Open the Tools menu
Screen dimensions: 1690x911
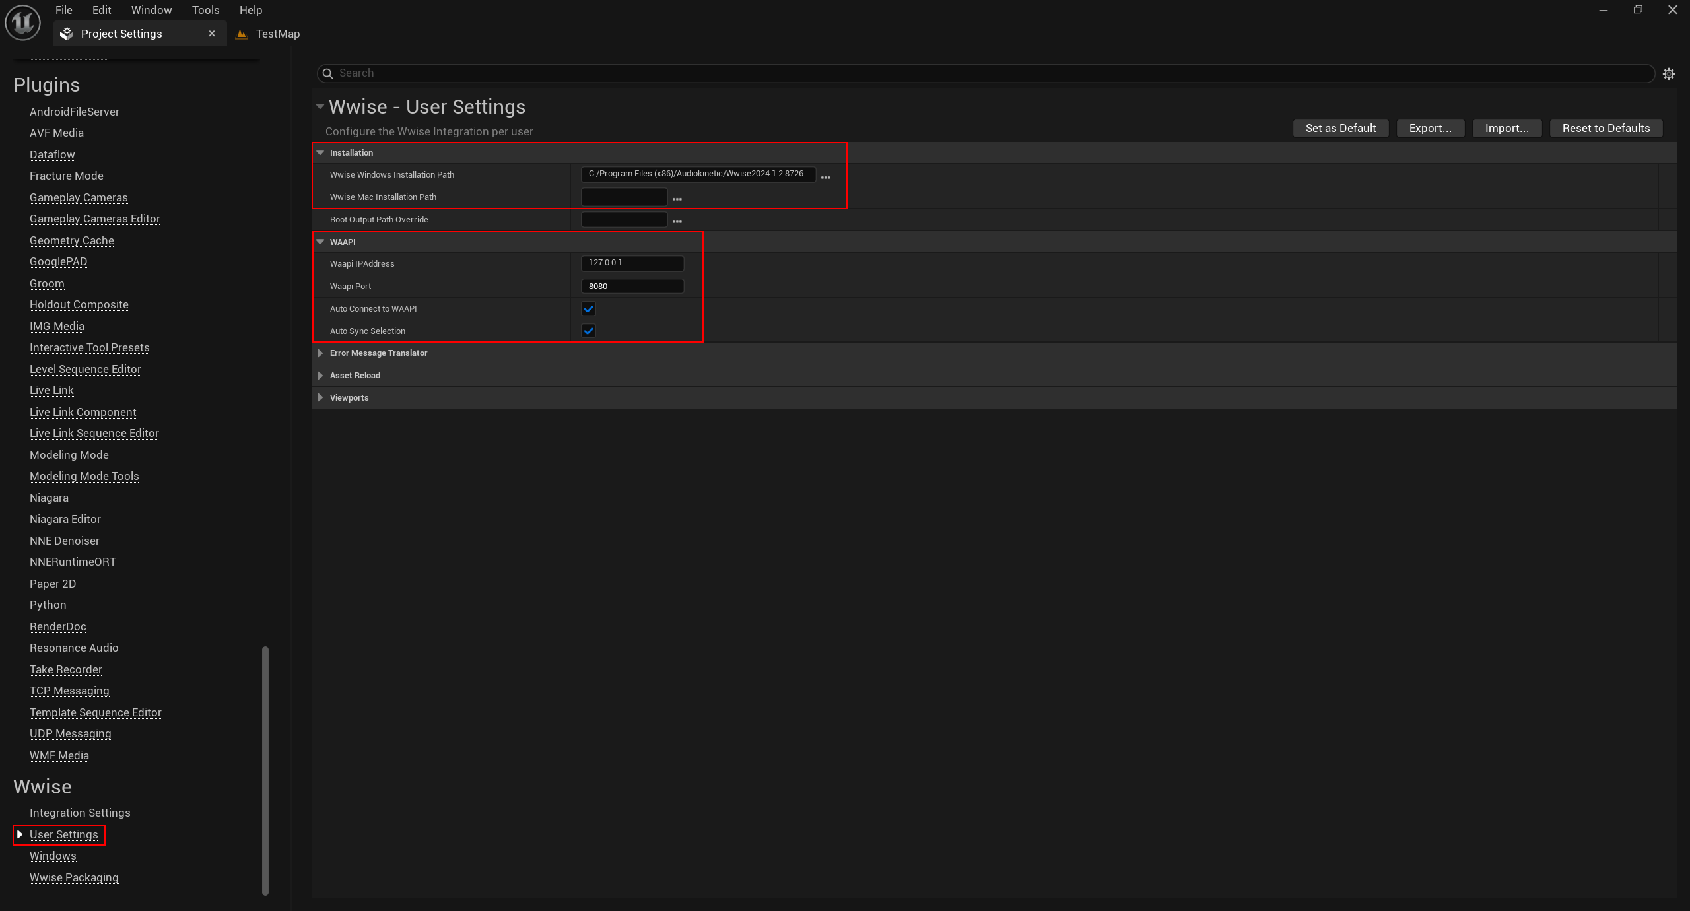point(206,10)
